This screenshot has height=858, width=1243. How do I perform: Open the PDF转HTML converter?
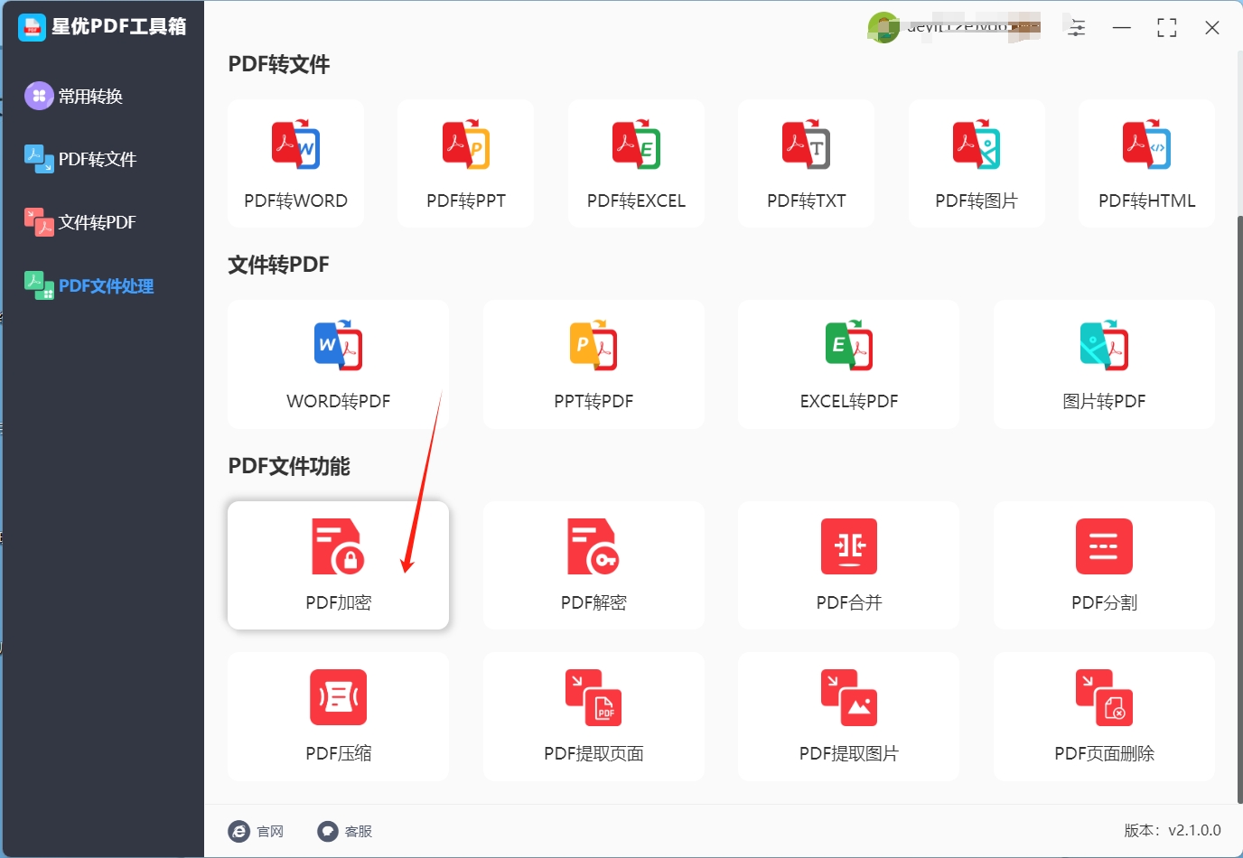(1146, 163)
